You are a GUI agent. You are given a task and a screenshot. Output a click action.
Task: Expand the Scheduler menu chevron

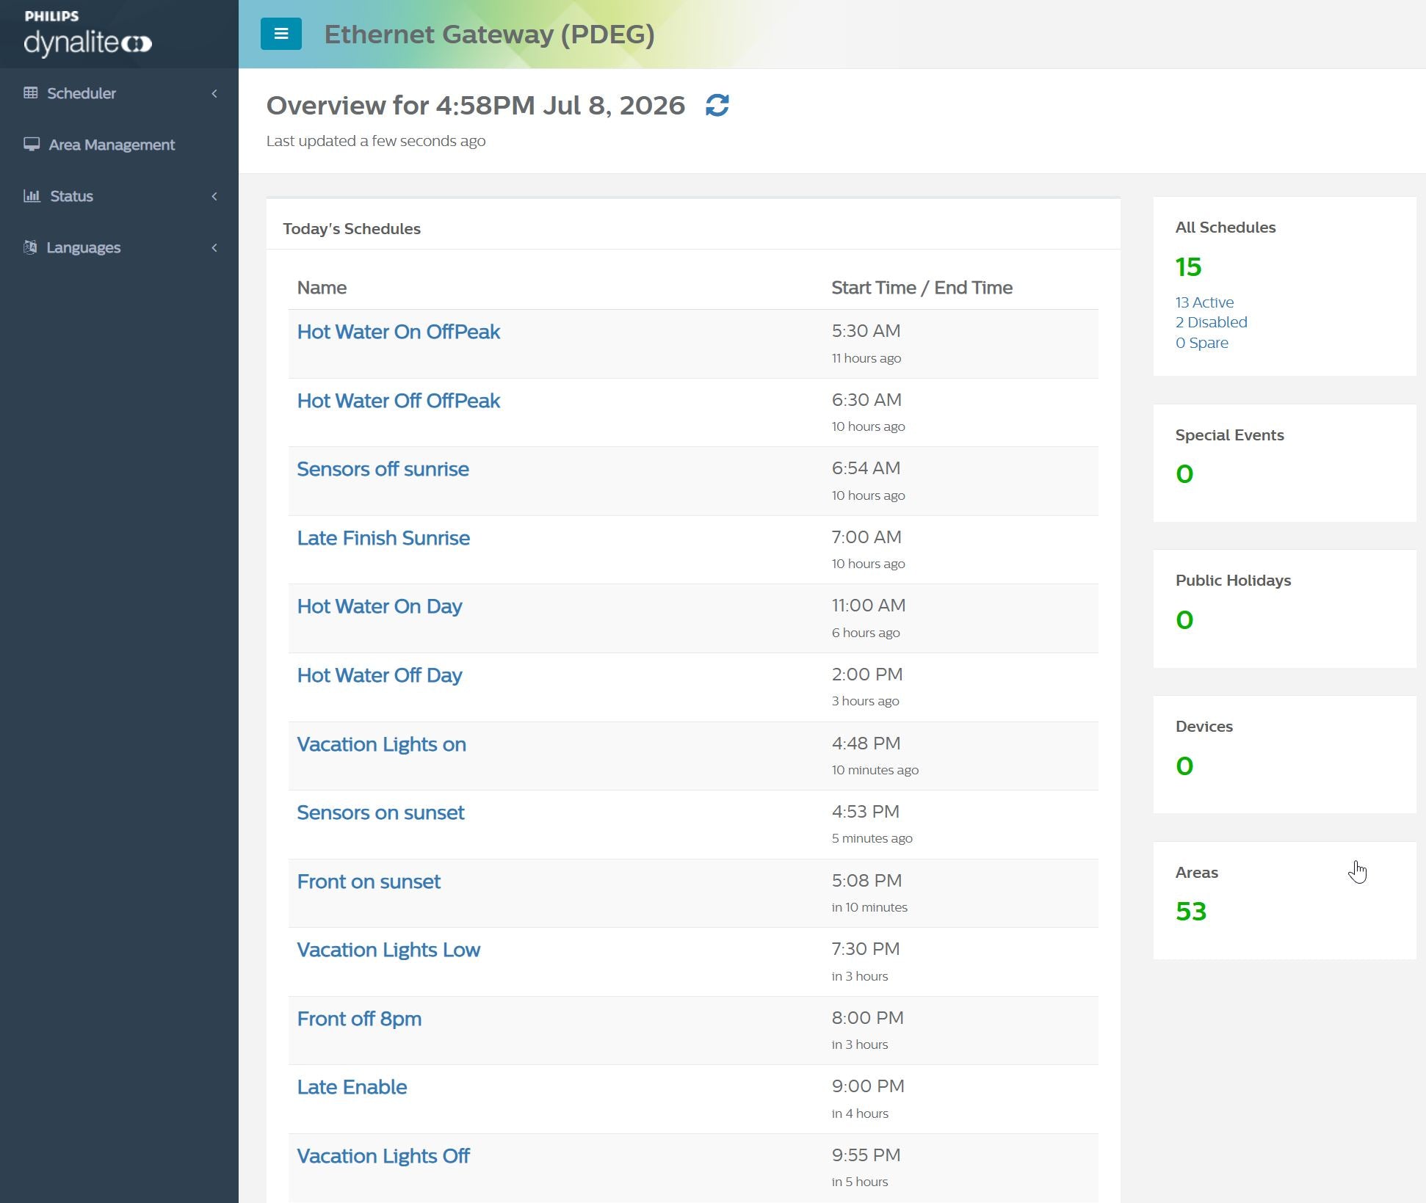(x=214, y=93)
